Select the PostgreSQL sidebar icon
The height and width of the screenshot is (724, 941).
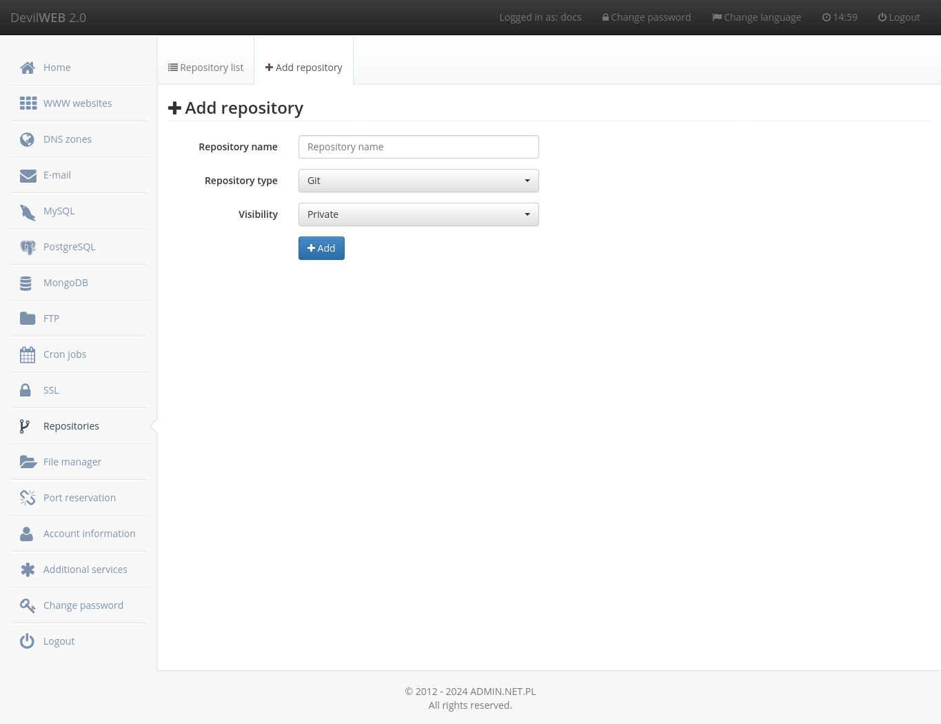(28, 246)
